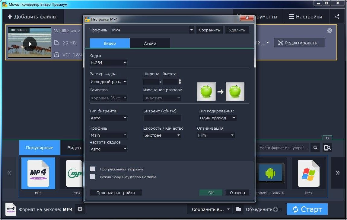The height and width of the screenshot is (220, 347).
Task: Open the Частота кадров dropdown
Action: point(108,149)
